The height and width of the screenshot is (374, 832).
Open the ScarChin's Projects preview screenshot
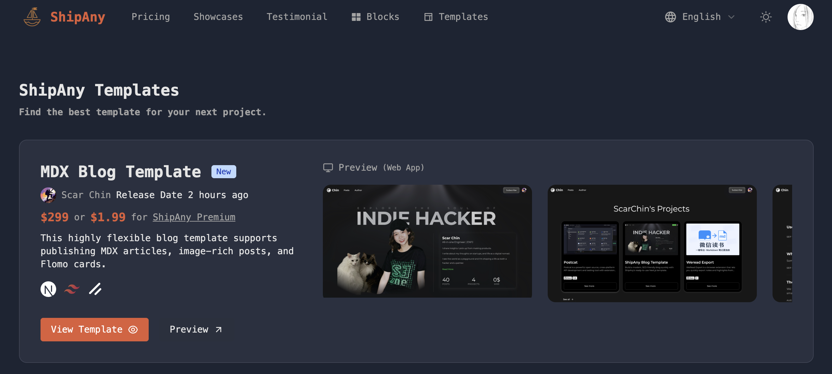652,243
